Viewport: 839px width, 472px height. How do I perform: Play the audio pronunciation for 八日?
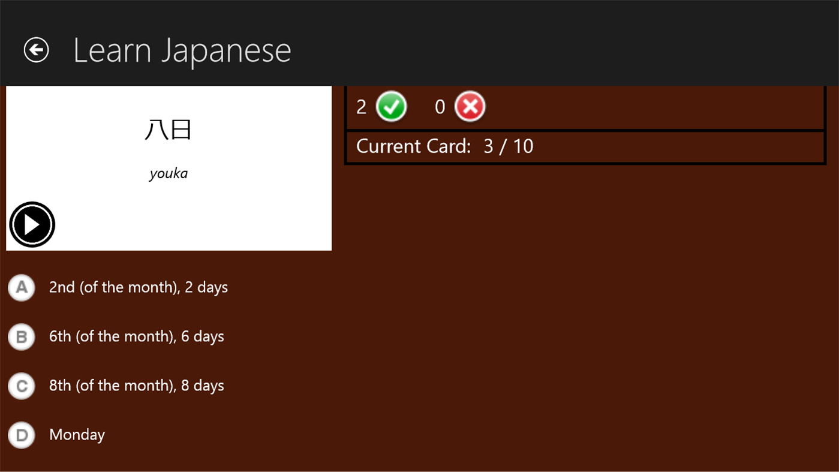click(32, 224)
